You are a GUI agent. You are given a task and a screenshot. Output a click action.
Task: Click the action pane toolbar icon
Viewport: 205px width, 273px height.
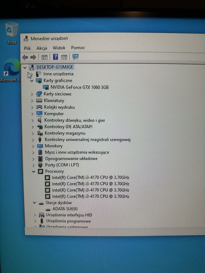point(64,57)
